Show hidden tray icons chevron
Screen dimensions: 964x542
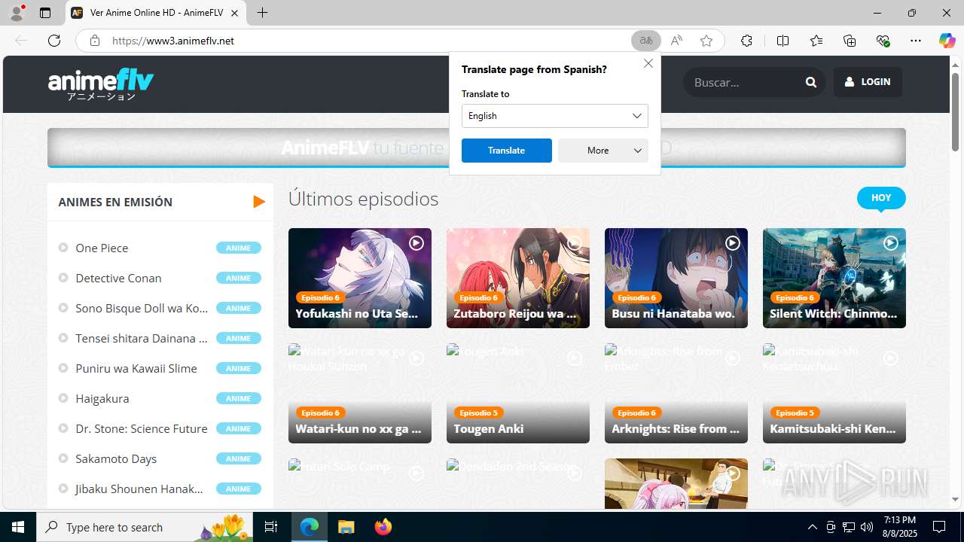pyautogui.click(x=812, y=527)
